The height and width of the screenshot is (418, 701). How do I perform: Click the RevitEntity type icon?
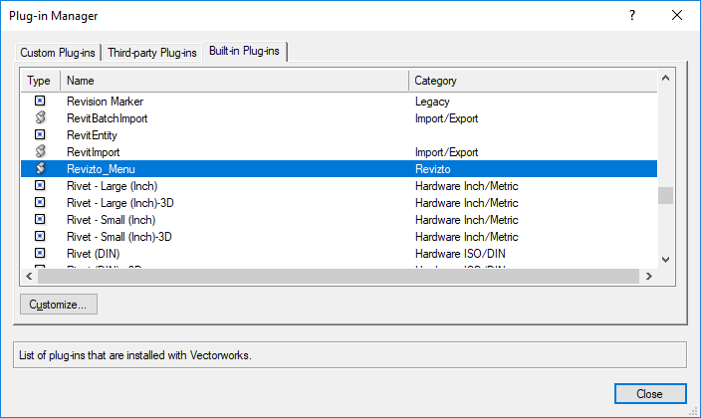click(40, 135)
